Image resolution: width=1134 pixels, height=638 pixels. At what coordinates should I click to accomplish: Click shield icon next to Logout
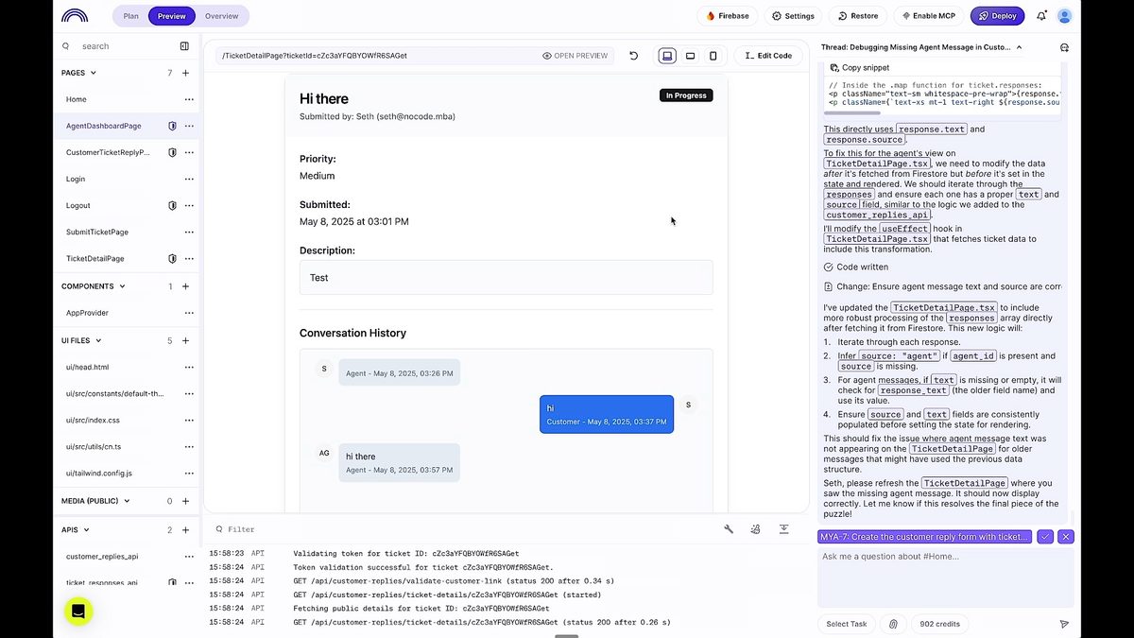coord(172,205)
